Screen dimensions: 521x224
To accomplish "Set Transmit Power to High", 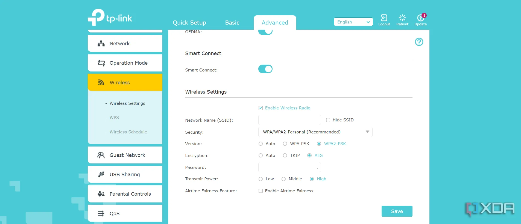I will point(312,179).
